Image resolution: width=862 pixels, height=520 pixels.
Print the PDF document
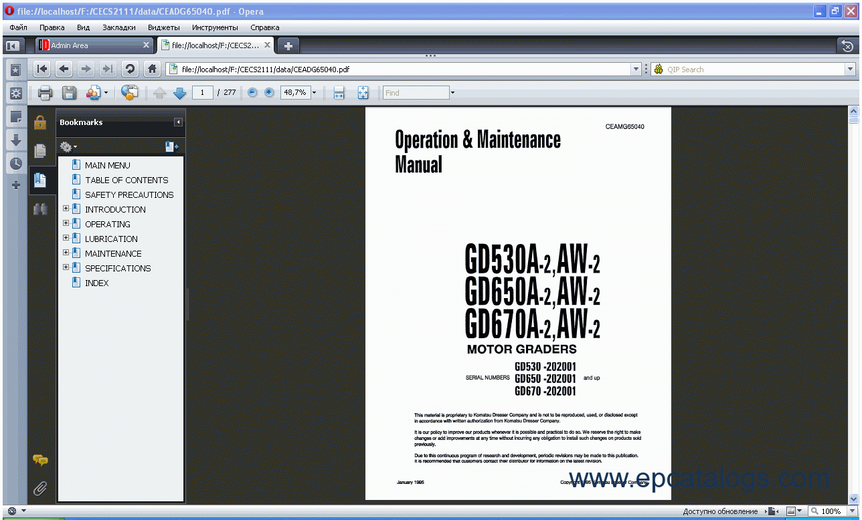pyautogui.click(x=45, y=93)
